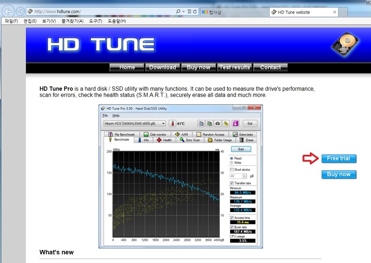Open the address bar search dropdown arrow
This screenshot has width=371, height=263.
click(x=184, y=11)
